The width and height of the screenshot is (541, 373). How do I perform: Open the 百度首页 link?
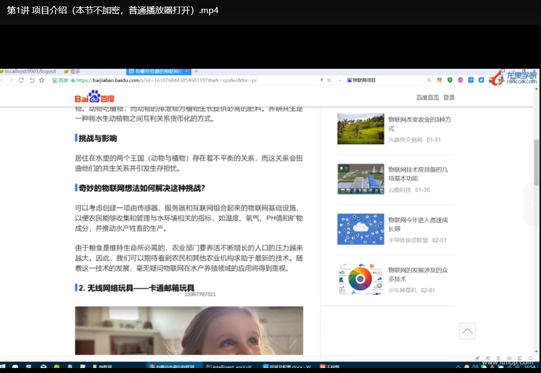click(427, 97)
